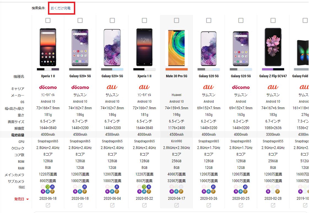Check the au Xperia 1 II checkbox
The image size is (334, 213).
point(144,20)
